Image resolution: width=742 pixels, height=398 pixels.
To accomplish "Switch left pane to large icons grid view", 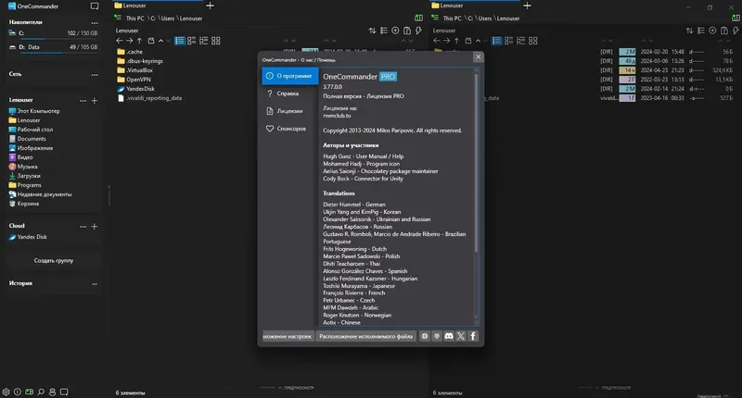I will (216, 41).
